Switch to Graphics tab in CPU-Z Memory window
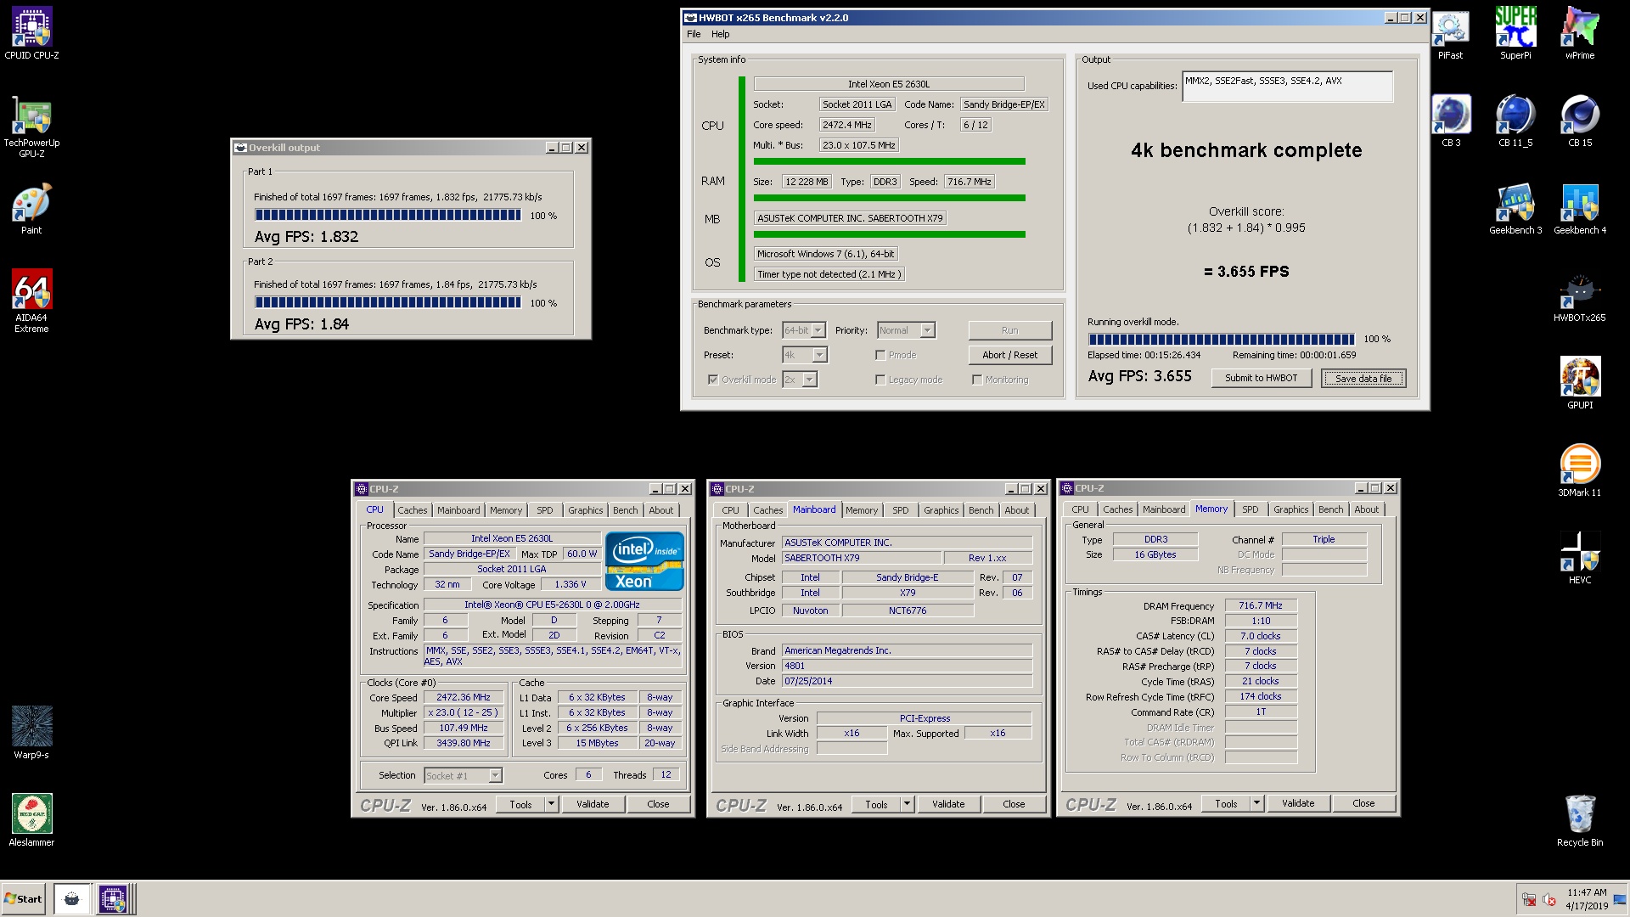This screenshot has width=1630, height=917. pos(1290,509)
